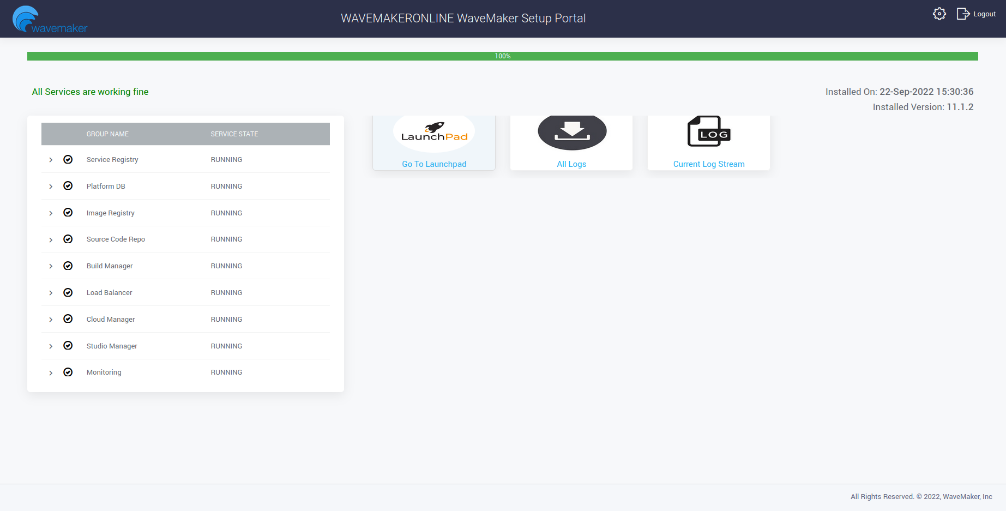This screenshot has height=511, width=1006.
Task: Expand the Load Balancer group
Action: coord(51,293)
